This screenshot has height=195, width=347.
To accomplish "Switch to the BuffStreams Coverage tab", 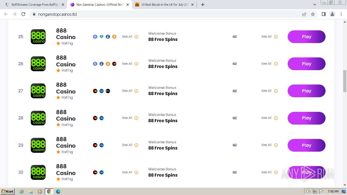I will [35, 5].
